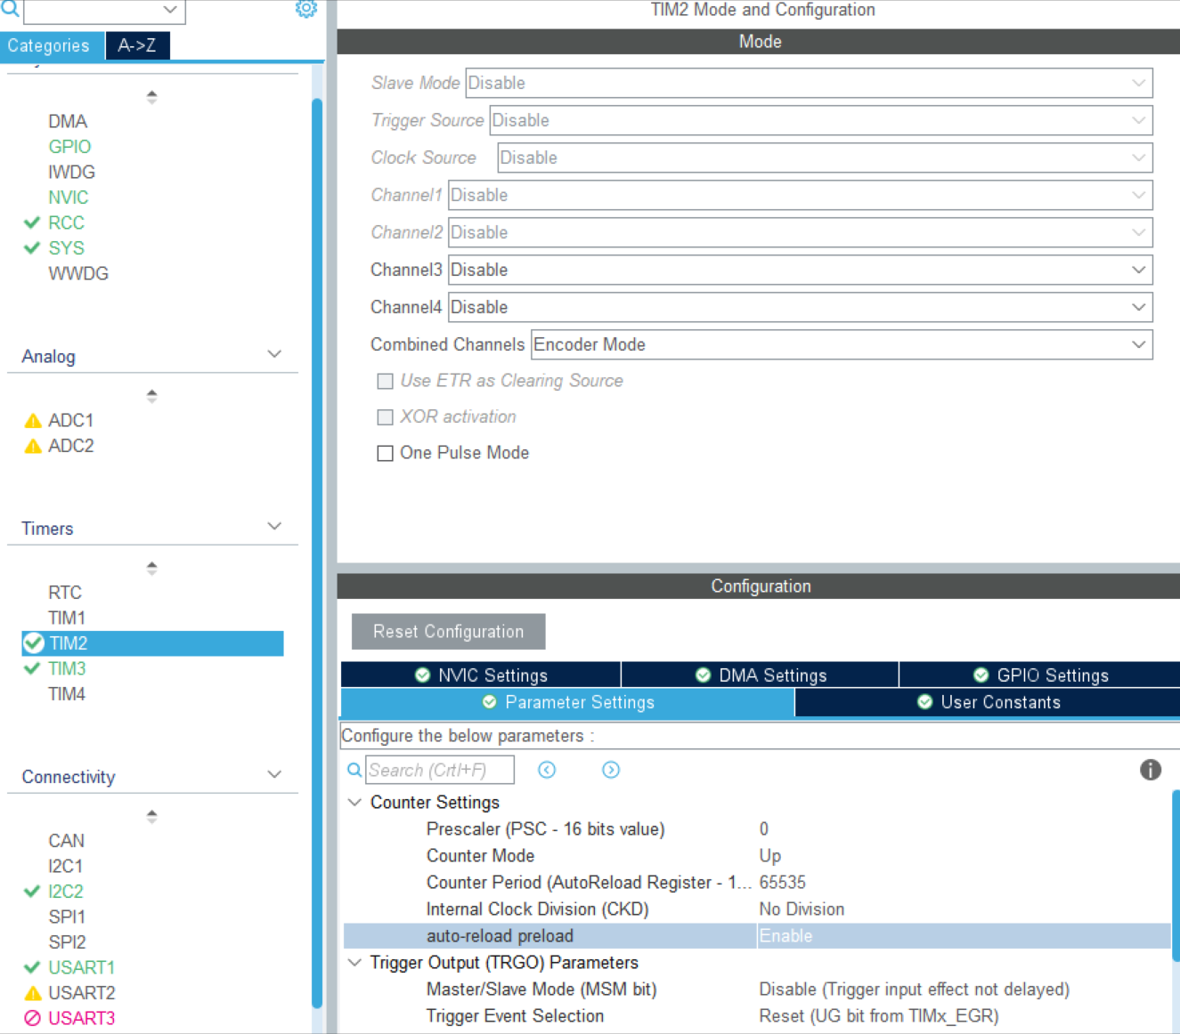Screen dimensions: 1180x1034
Task: Click the search magnifier icon in sidebar
Action: (x=10, y=9)
